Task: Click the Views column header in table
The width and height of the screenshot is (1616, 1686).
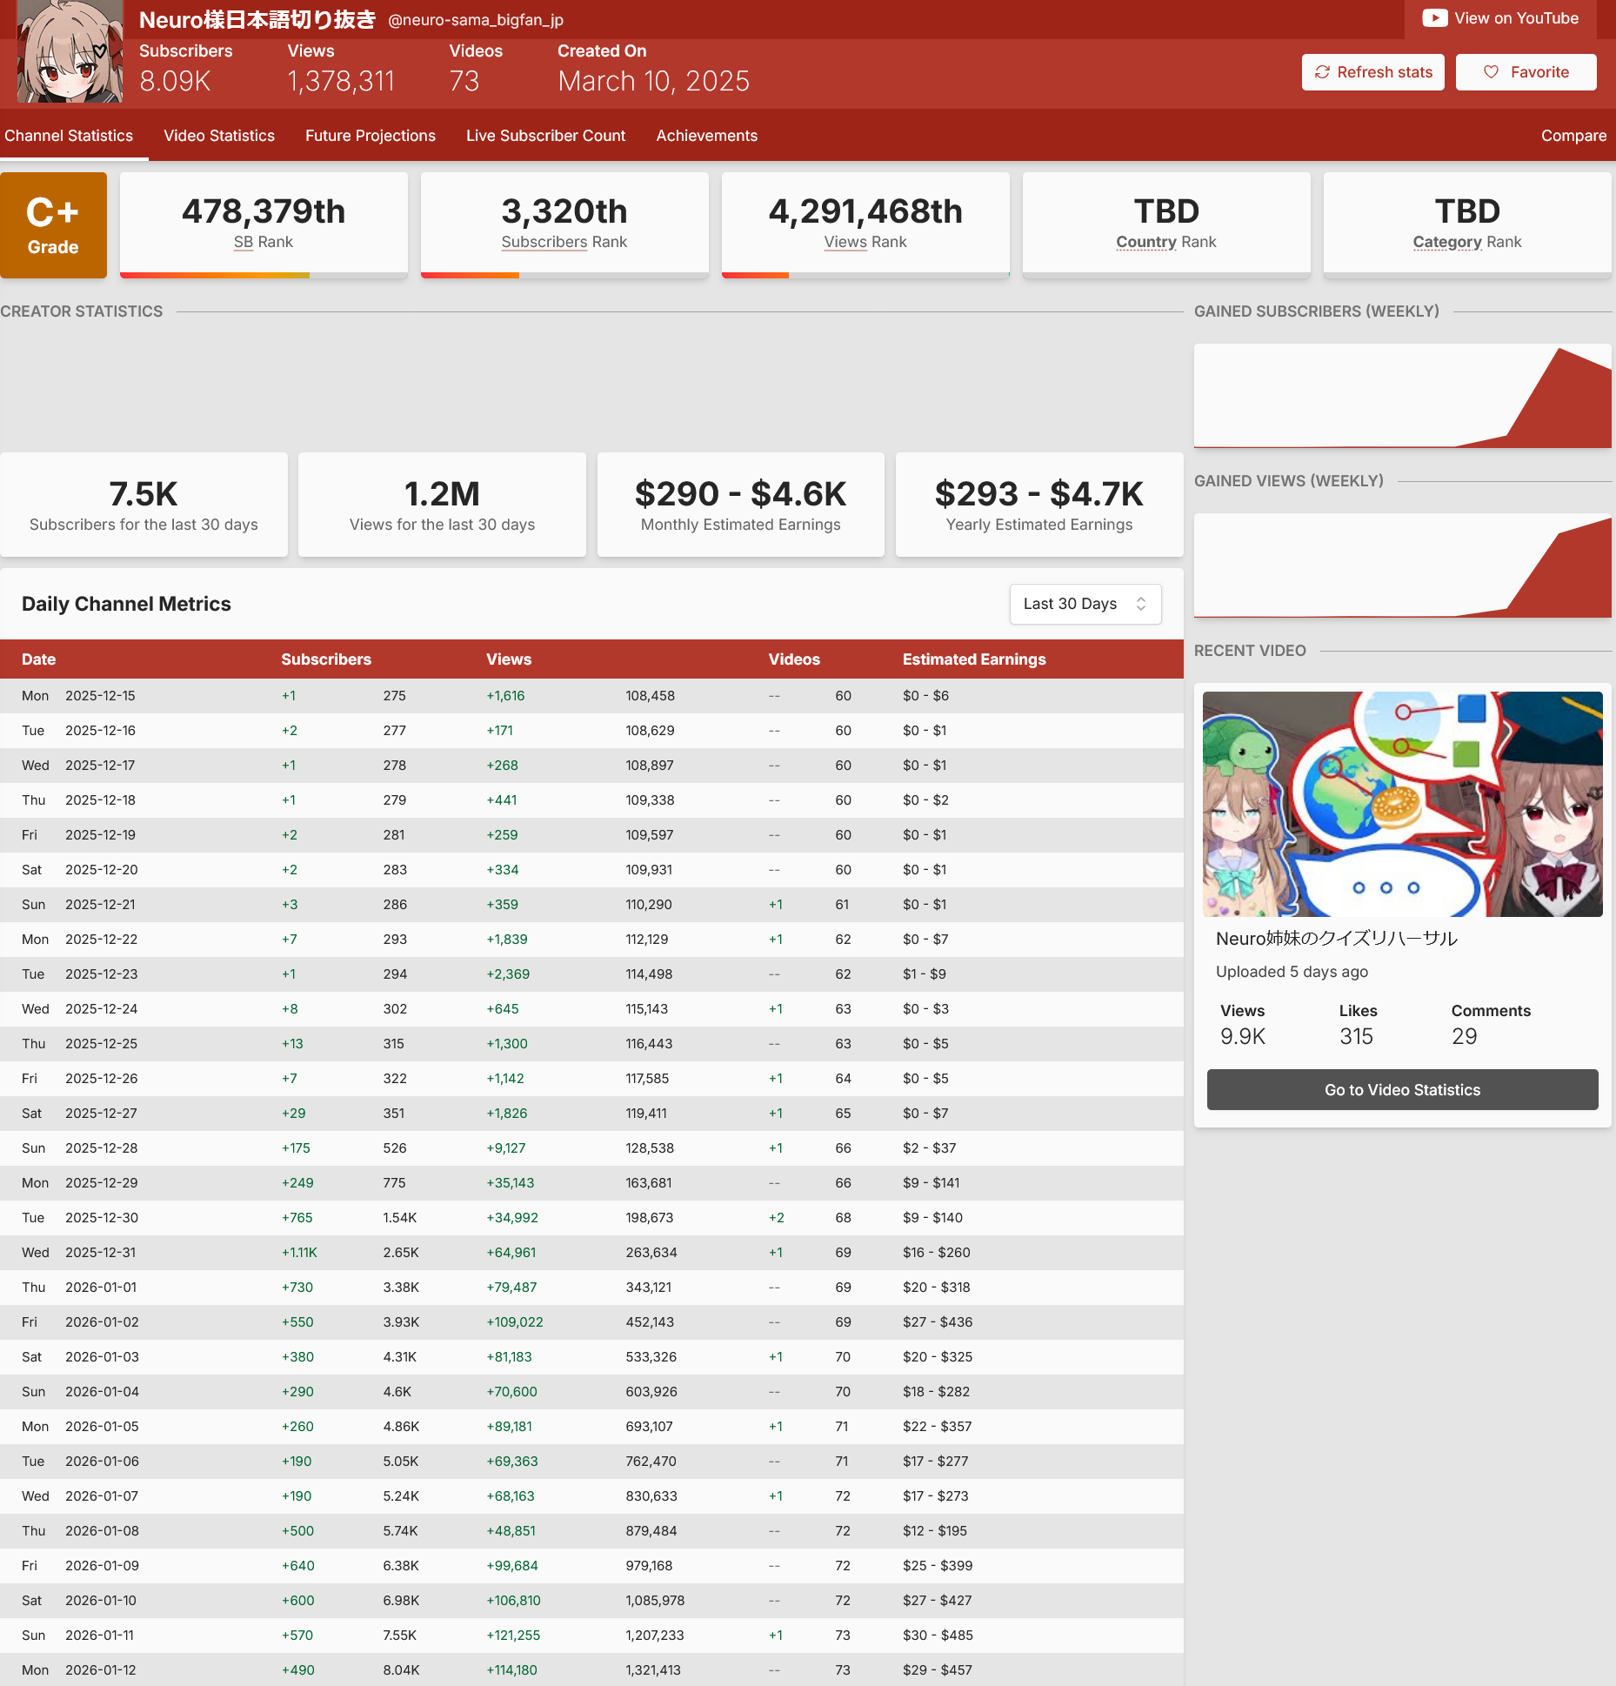Action: [509, 659]
